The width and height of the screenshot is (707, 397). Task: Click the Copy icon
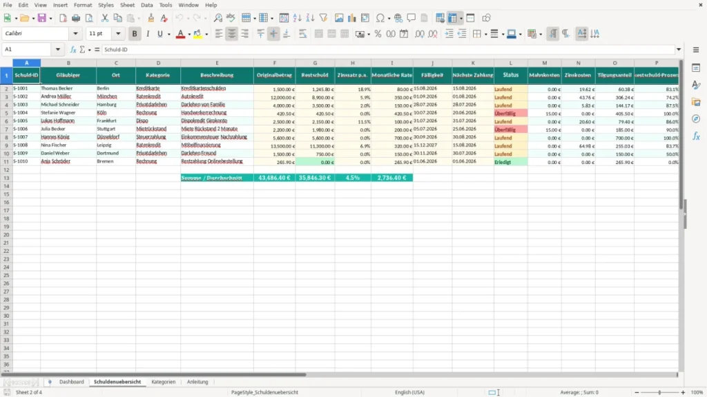[x=117, y=18]
